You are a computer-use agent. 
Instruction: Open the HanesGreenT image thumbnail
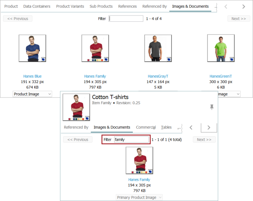pyautogui.click(x=221, y=48)
